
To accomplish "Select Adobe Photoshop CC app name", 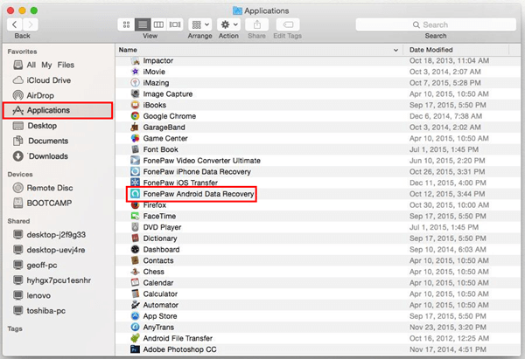I will (x=179, y=349).
